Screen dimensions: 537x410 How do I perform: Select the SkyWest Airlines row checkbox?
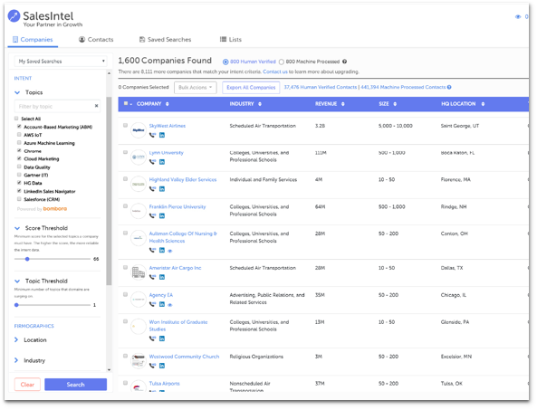coord(125,125)
